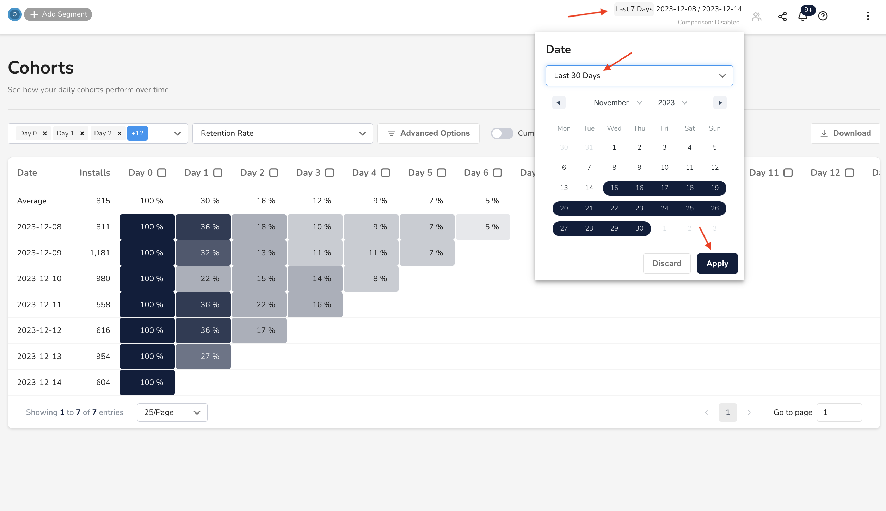Click the user profile account icon
Viewport: 886px width, 511px height.
pos(757,17)
